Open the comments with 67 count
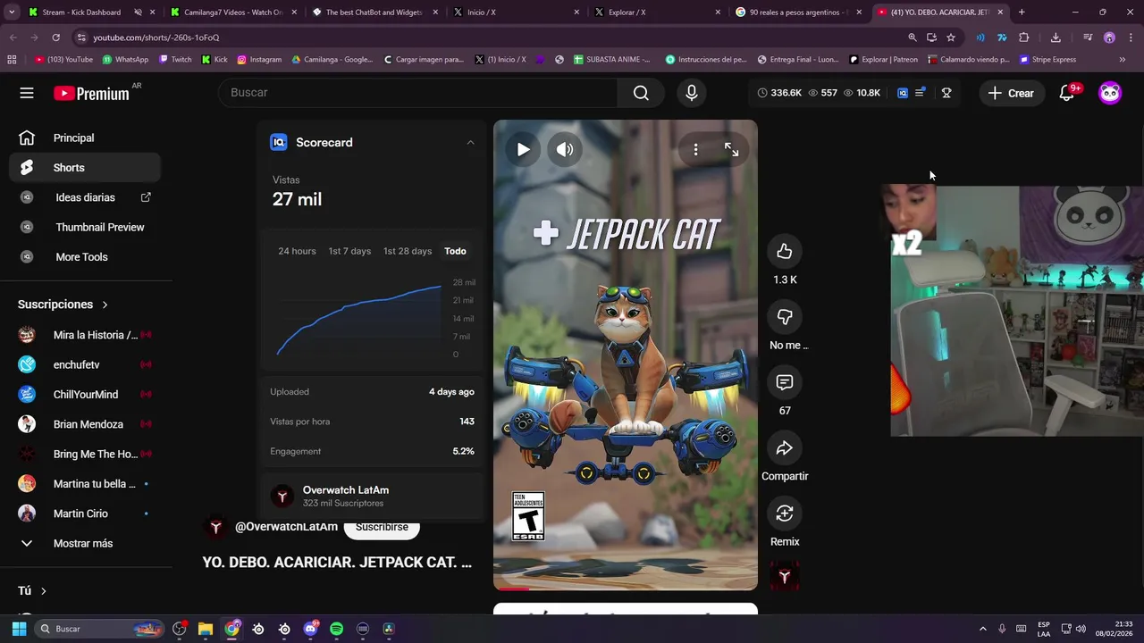This screenshot has width=1144, height=643. (x=785, y=382)
